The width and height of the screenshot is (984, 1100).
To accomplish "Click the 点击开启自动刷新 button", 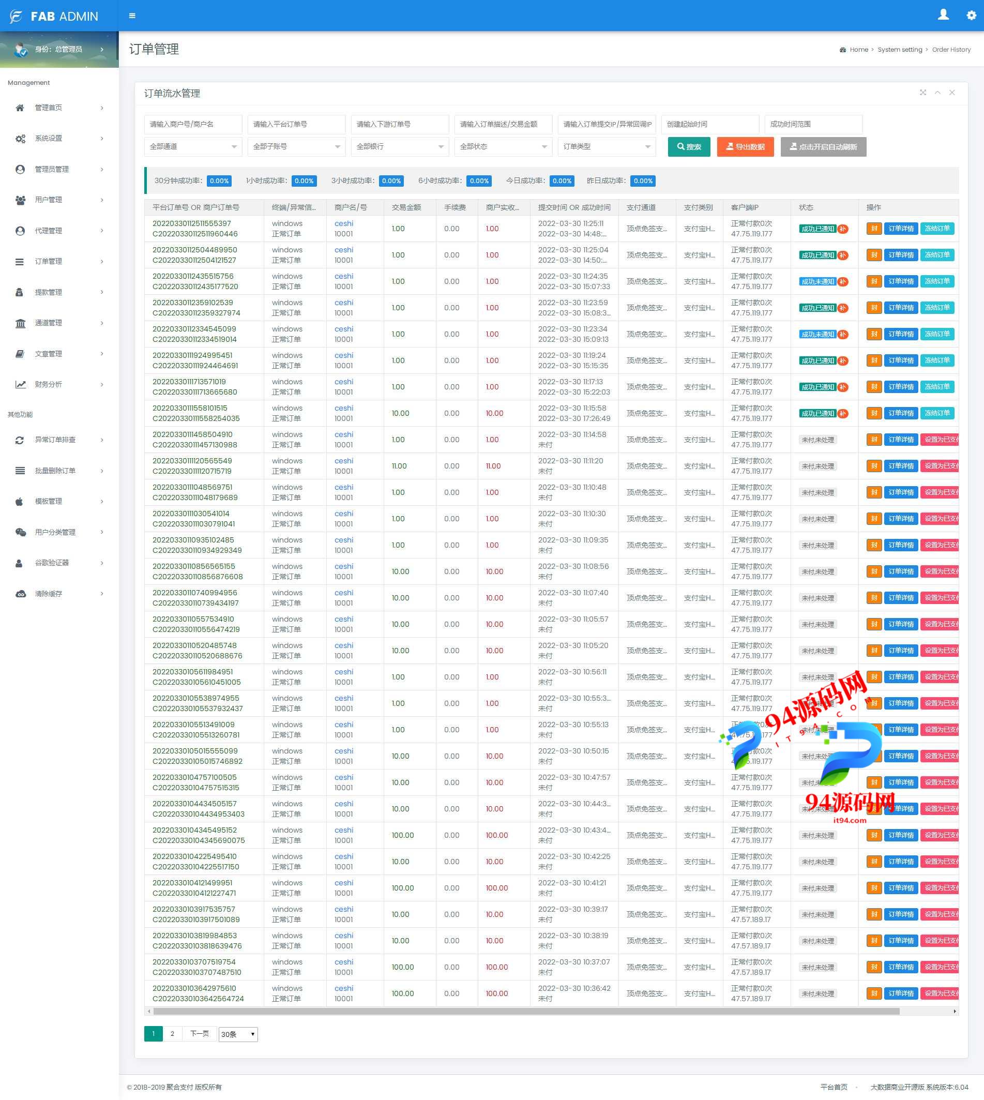I will tap(823, 146).
